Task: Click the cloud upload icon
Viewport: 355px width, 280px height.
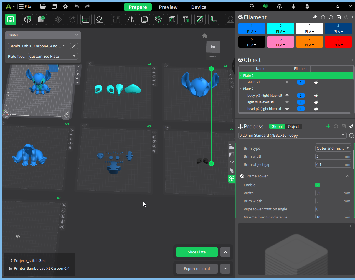Action: coord(280,6)
